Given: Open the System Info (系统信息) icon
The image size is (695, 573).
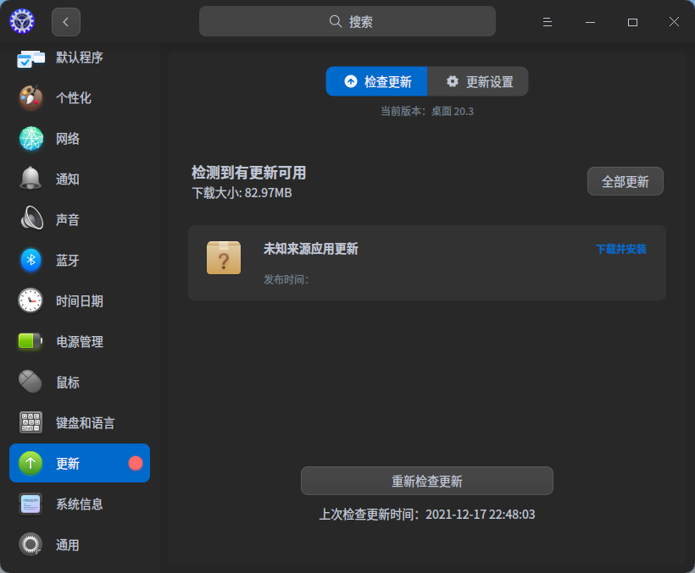Looking at the screenshot, I should (31, 504).
